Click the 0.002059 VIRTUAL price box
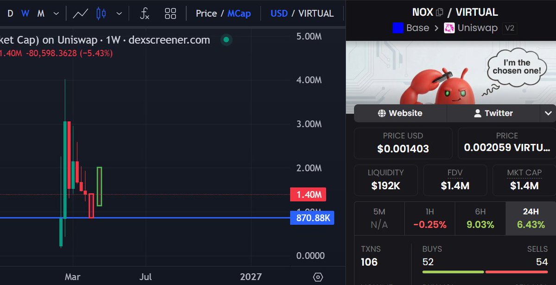This screenshot has height=285, width=556. pos(507,143)
